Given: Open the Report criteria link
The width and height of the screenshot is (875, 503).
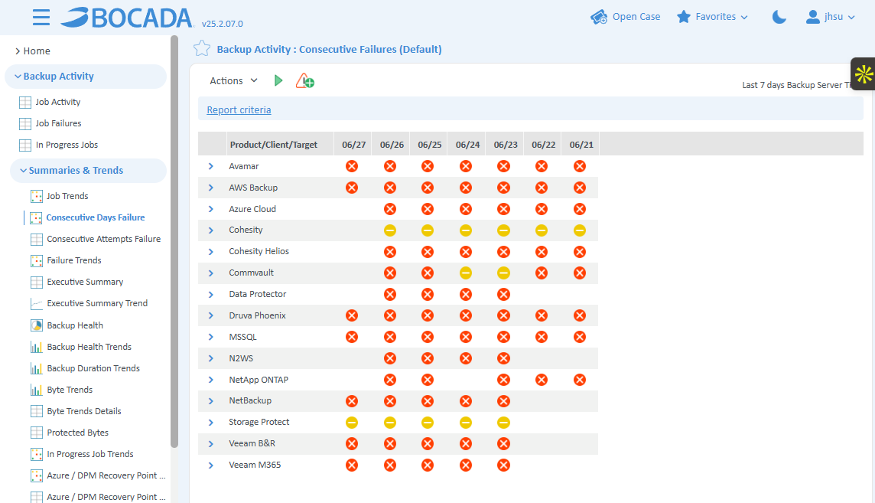Looking at the screenshot, I should pos(239,110).
